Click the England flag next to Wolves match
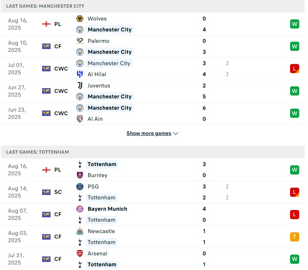Screen dimensions: 308x270 46,24
